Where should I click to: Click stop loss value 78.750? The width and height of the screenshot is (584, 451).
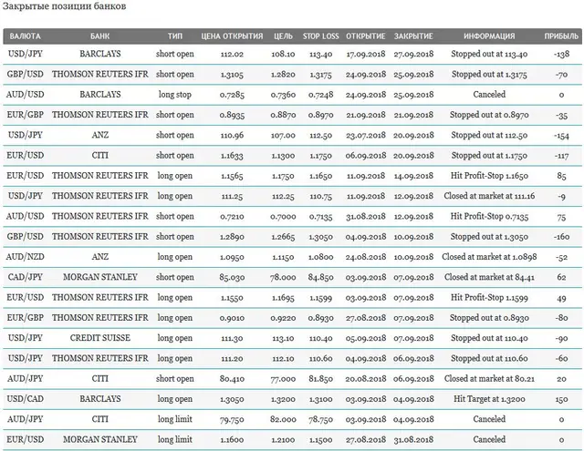(x=320, y=420)
